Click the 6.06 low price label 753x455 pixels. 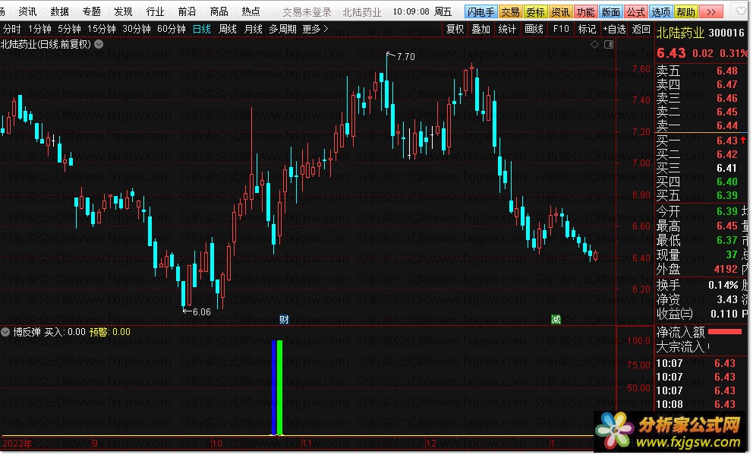(202, 312)
